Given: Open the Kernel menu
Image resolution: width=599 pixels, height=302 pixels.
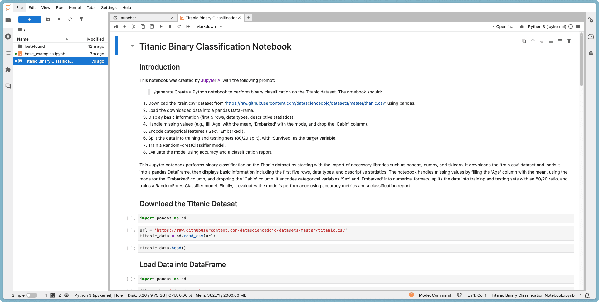Looking at the screenshot, I should coord(75,7).
